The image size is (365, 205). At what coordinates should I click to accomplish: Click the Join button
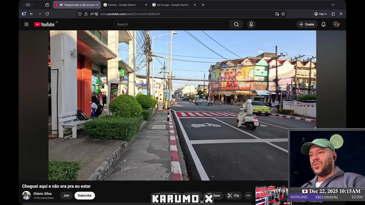(x=66, y=196)
